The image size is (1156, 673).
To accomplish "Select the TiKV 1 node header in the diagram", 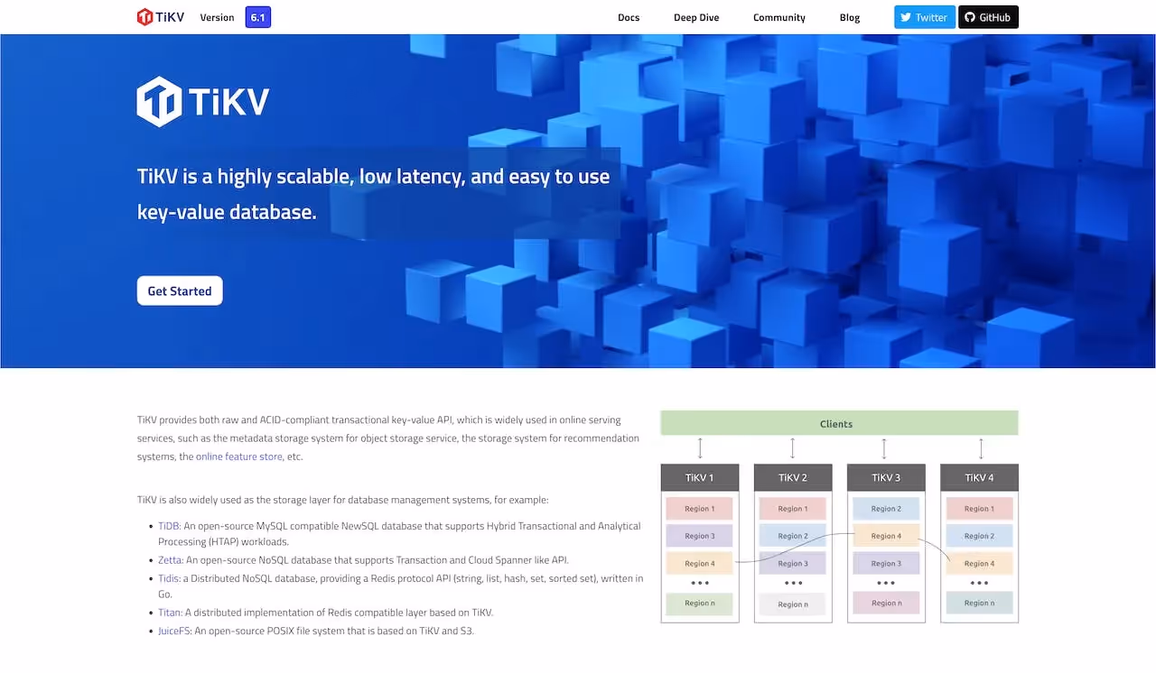I will 700,477.
